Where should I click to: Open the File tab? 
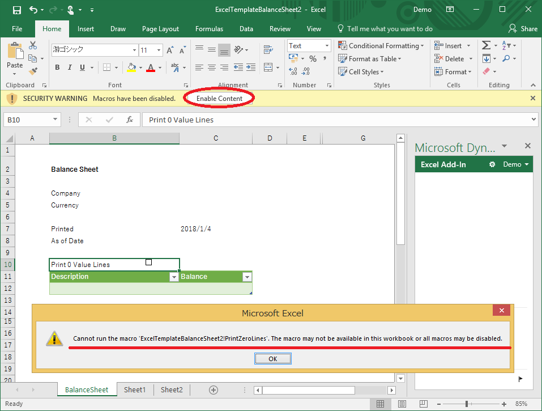(17, 29)
